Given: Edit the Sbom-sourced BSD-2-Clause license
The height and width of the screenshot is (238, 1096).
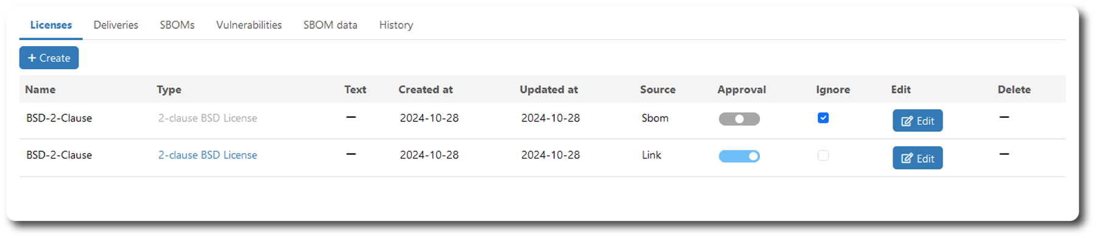Looking at the screenshot, I should click(x=918, y=121).
